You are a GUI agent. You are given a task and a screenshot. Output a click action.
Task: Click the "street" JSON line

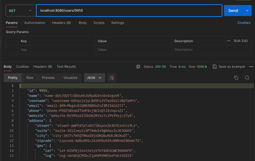tap(87, 126)
